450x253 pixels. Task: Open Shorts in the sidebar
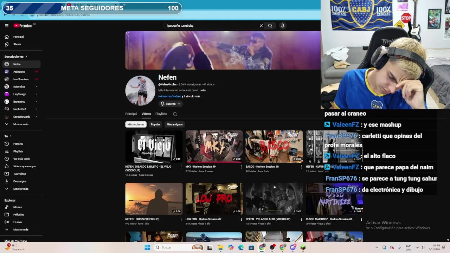coord(21,44)
